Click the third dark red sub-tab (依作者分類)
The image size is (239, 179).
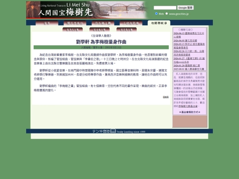point(127,30)
